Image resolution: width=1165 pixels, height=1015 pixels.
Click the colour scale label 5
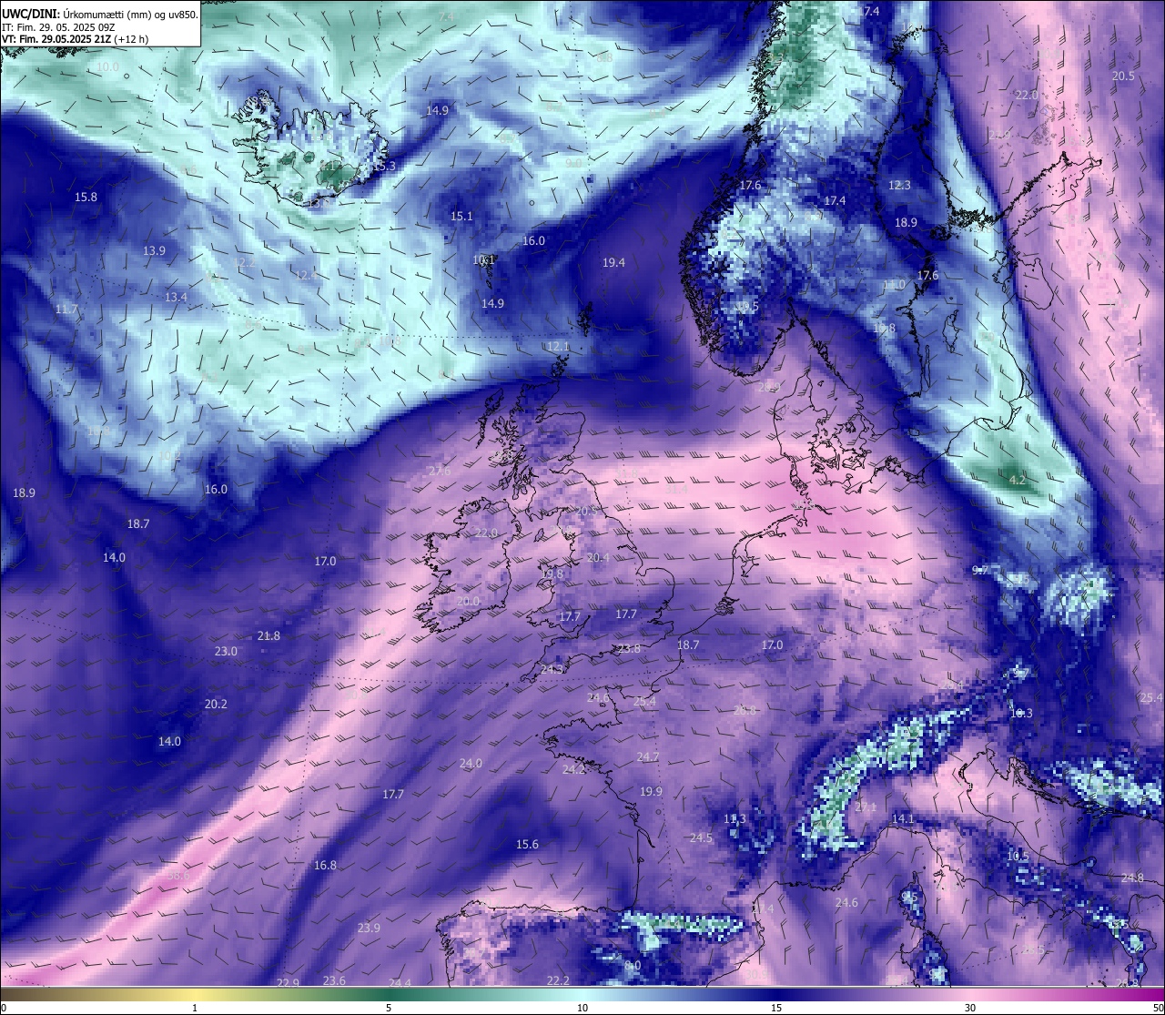[389, 1008]
